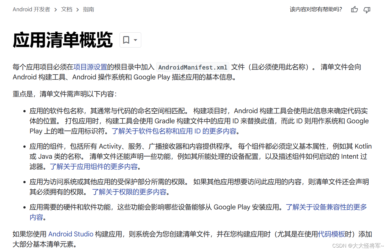Open the Android Studio link
Image resolution: width=388 pixels, height=251 pixels.
point(71,234)
